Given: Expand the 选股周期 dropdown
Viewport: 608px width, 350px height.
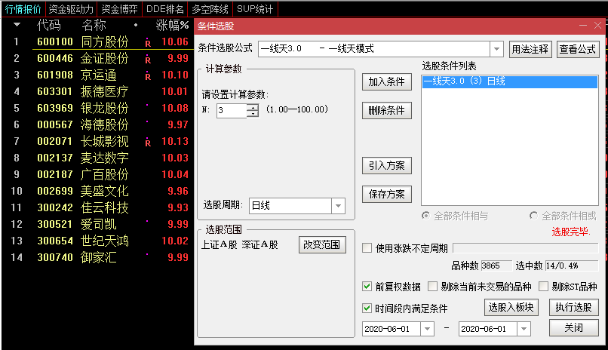Looking at the screenshot, I should [x=338, y=205].
